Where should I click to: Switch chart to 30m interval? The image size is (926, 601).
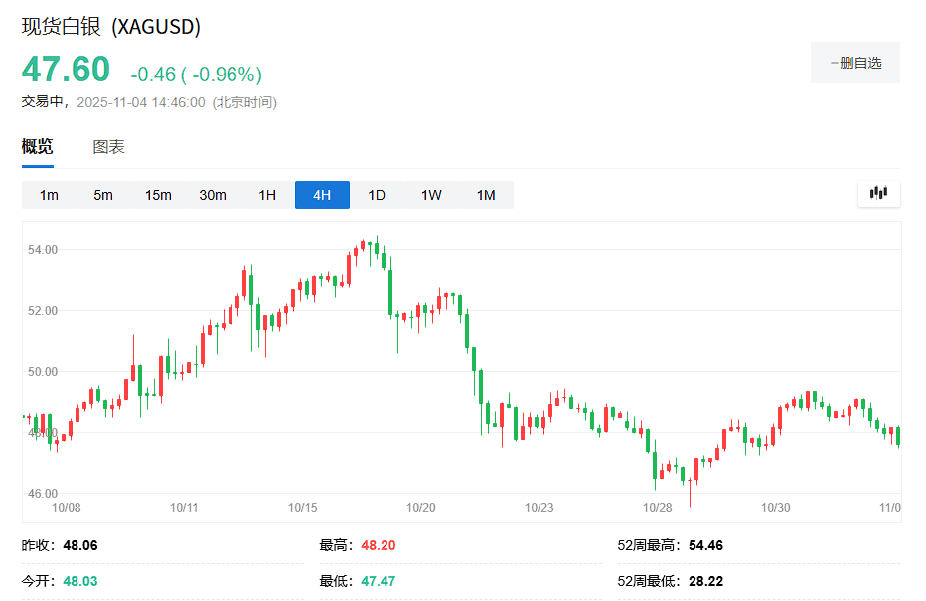tap(213, 195)
